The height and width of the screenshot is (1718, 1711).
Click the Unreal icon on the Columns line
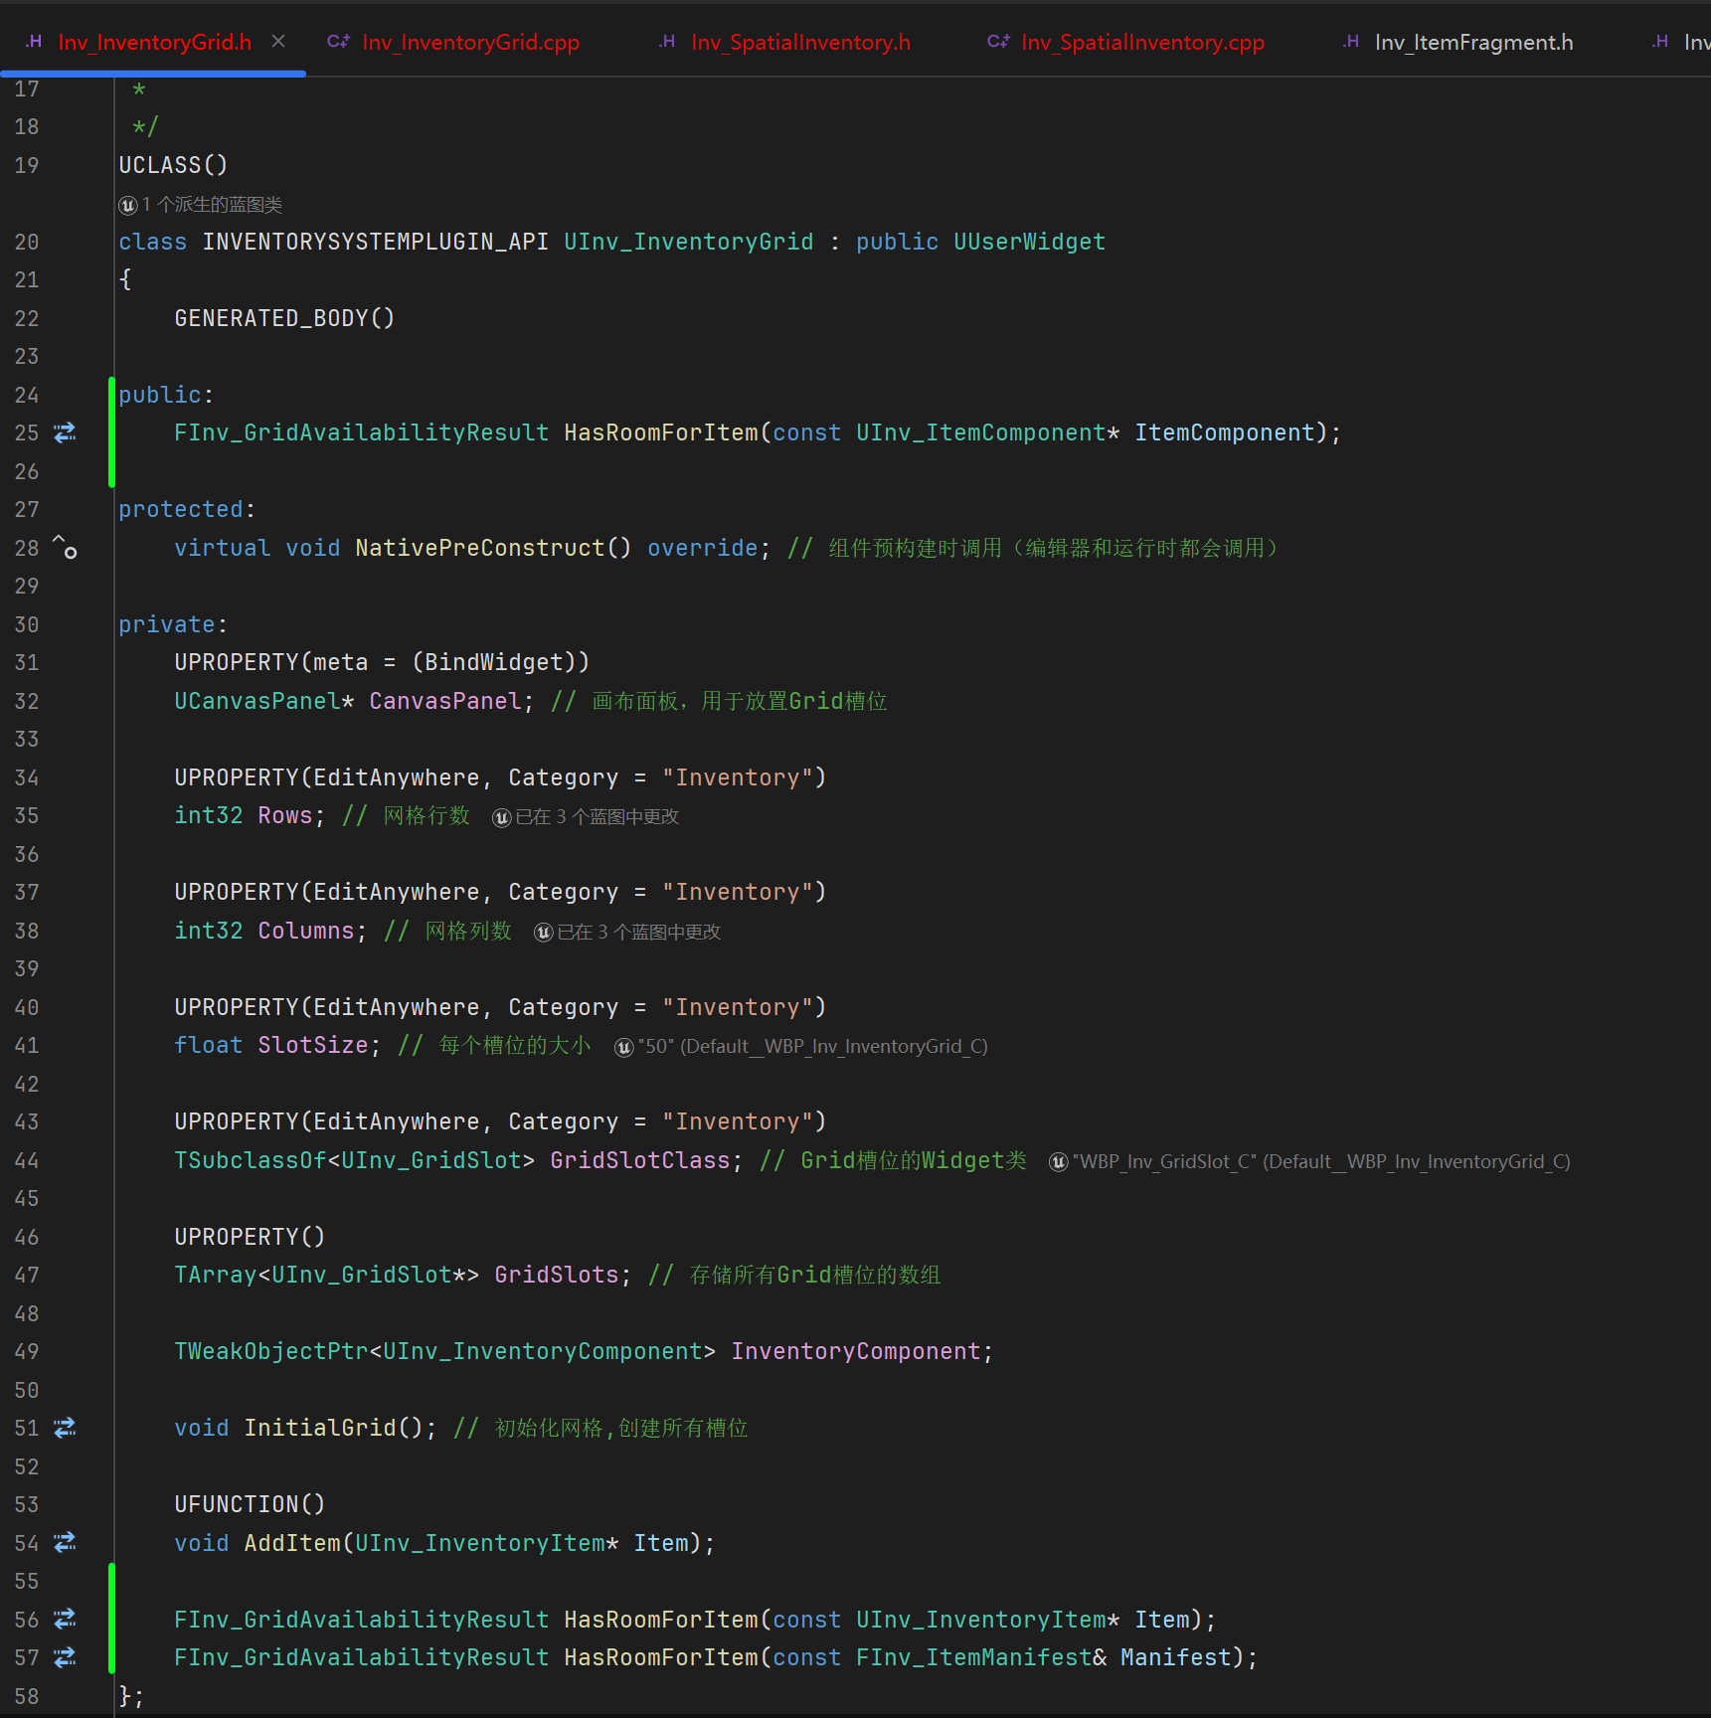click(x=544, y=933)
